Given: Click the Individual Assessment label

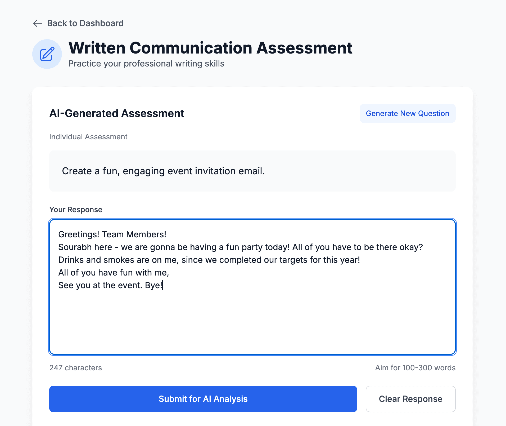Looking at the screenshot, I should point(88,137).
